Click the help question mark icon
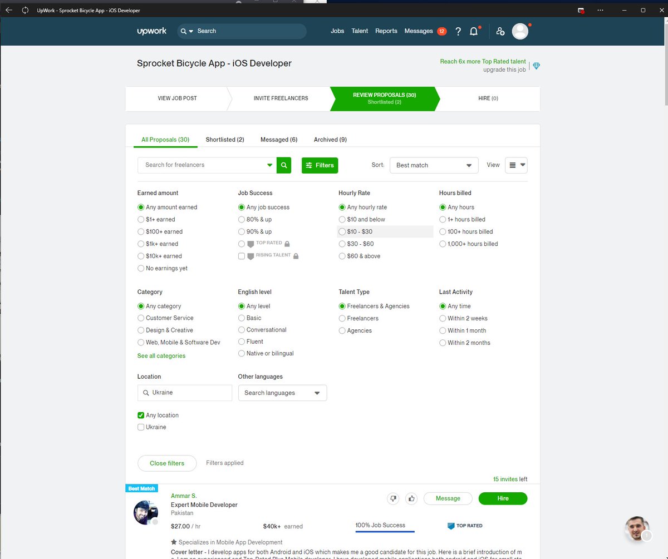The height and width of the screenshot is (559, 668). 458,31
